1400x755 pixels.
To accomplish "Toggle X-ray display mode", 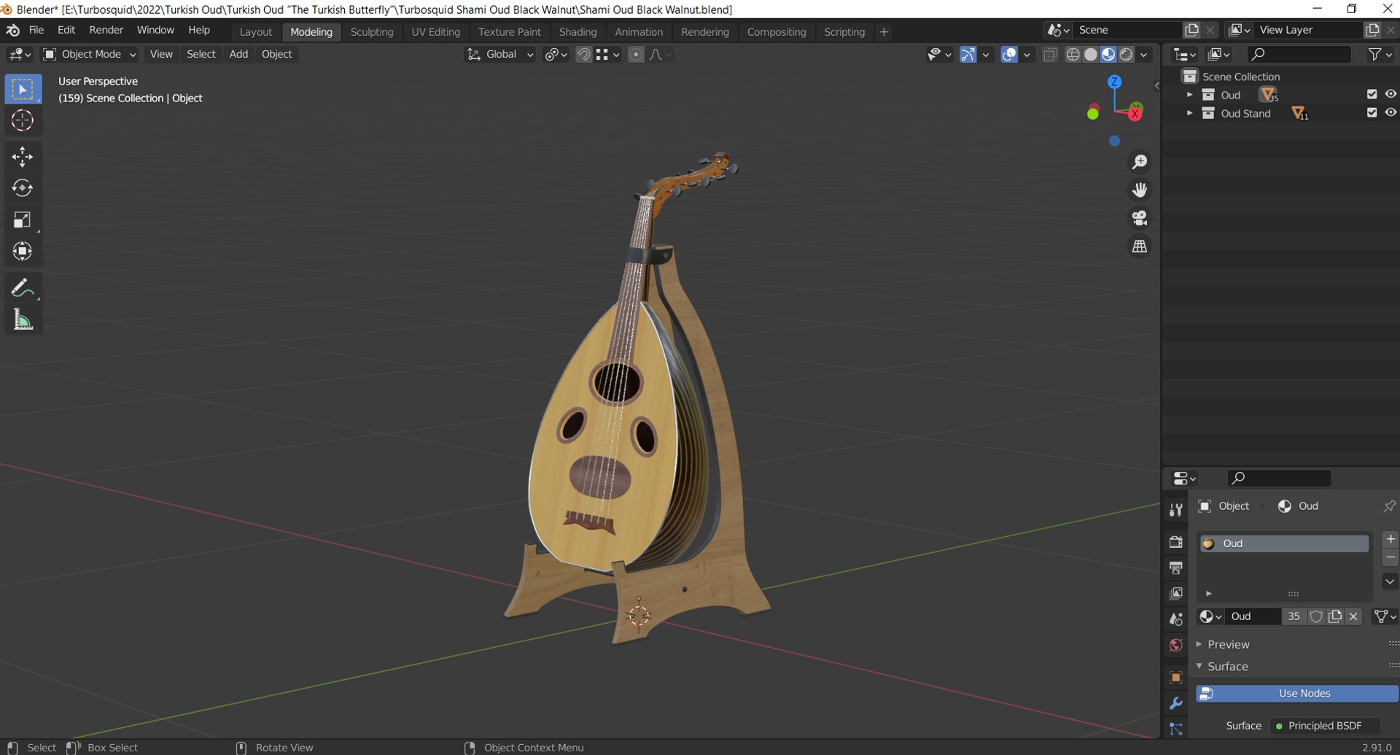I will (1050, 55).
